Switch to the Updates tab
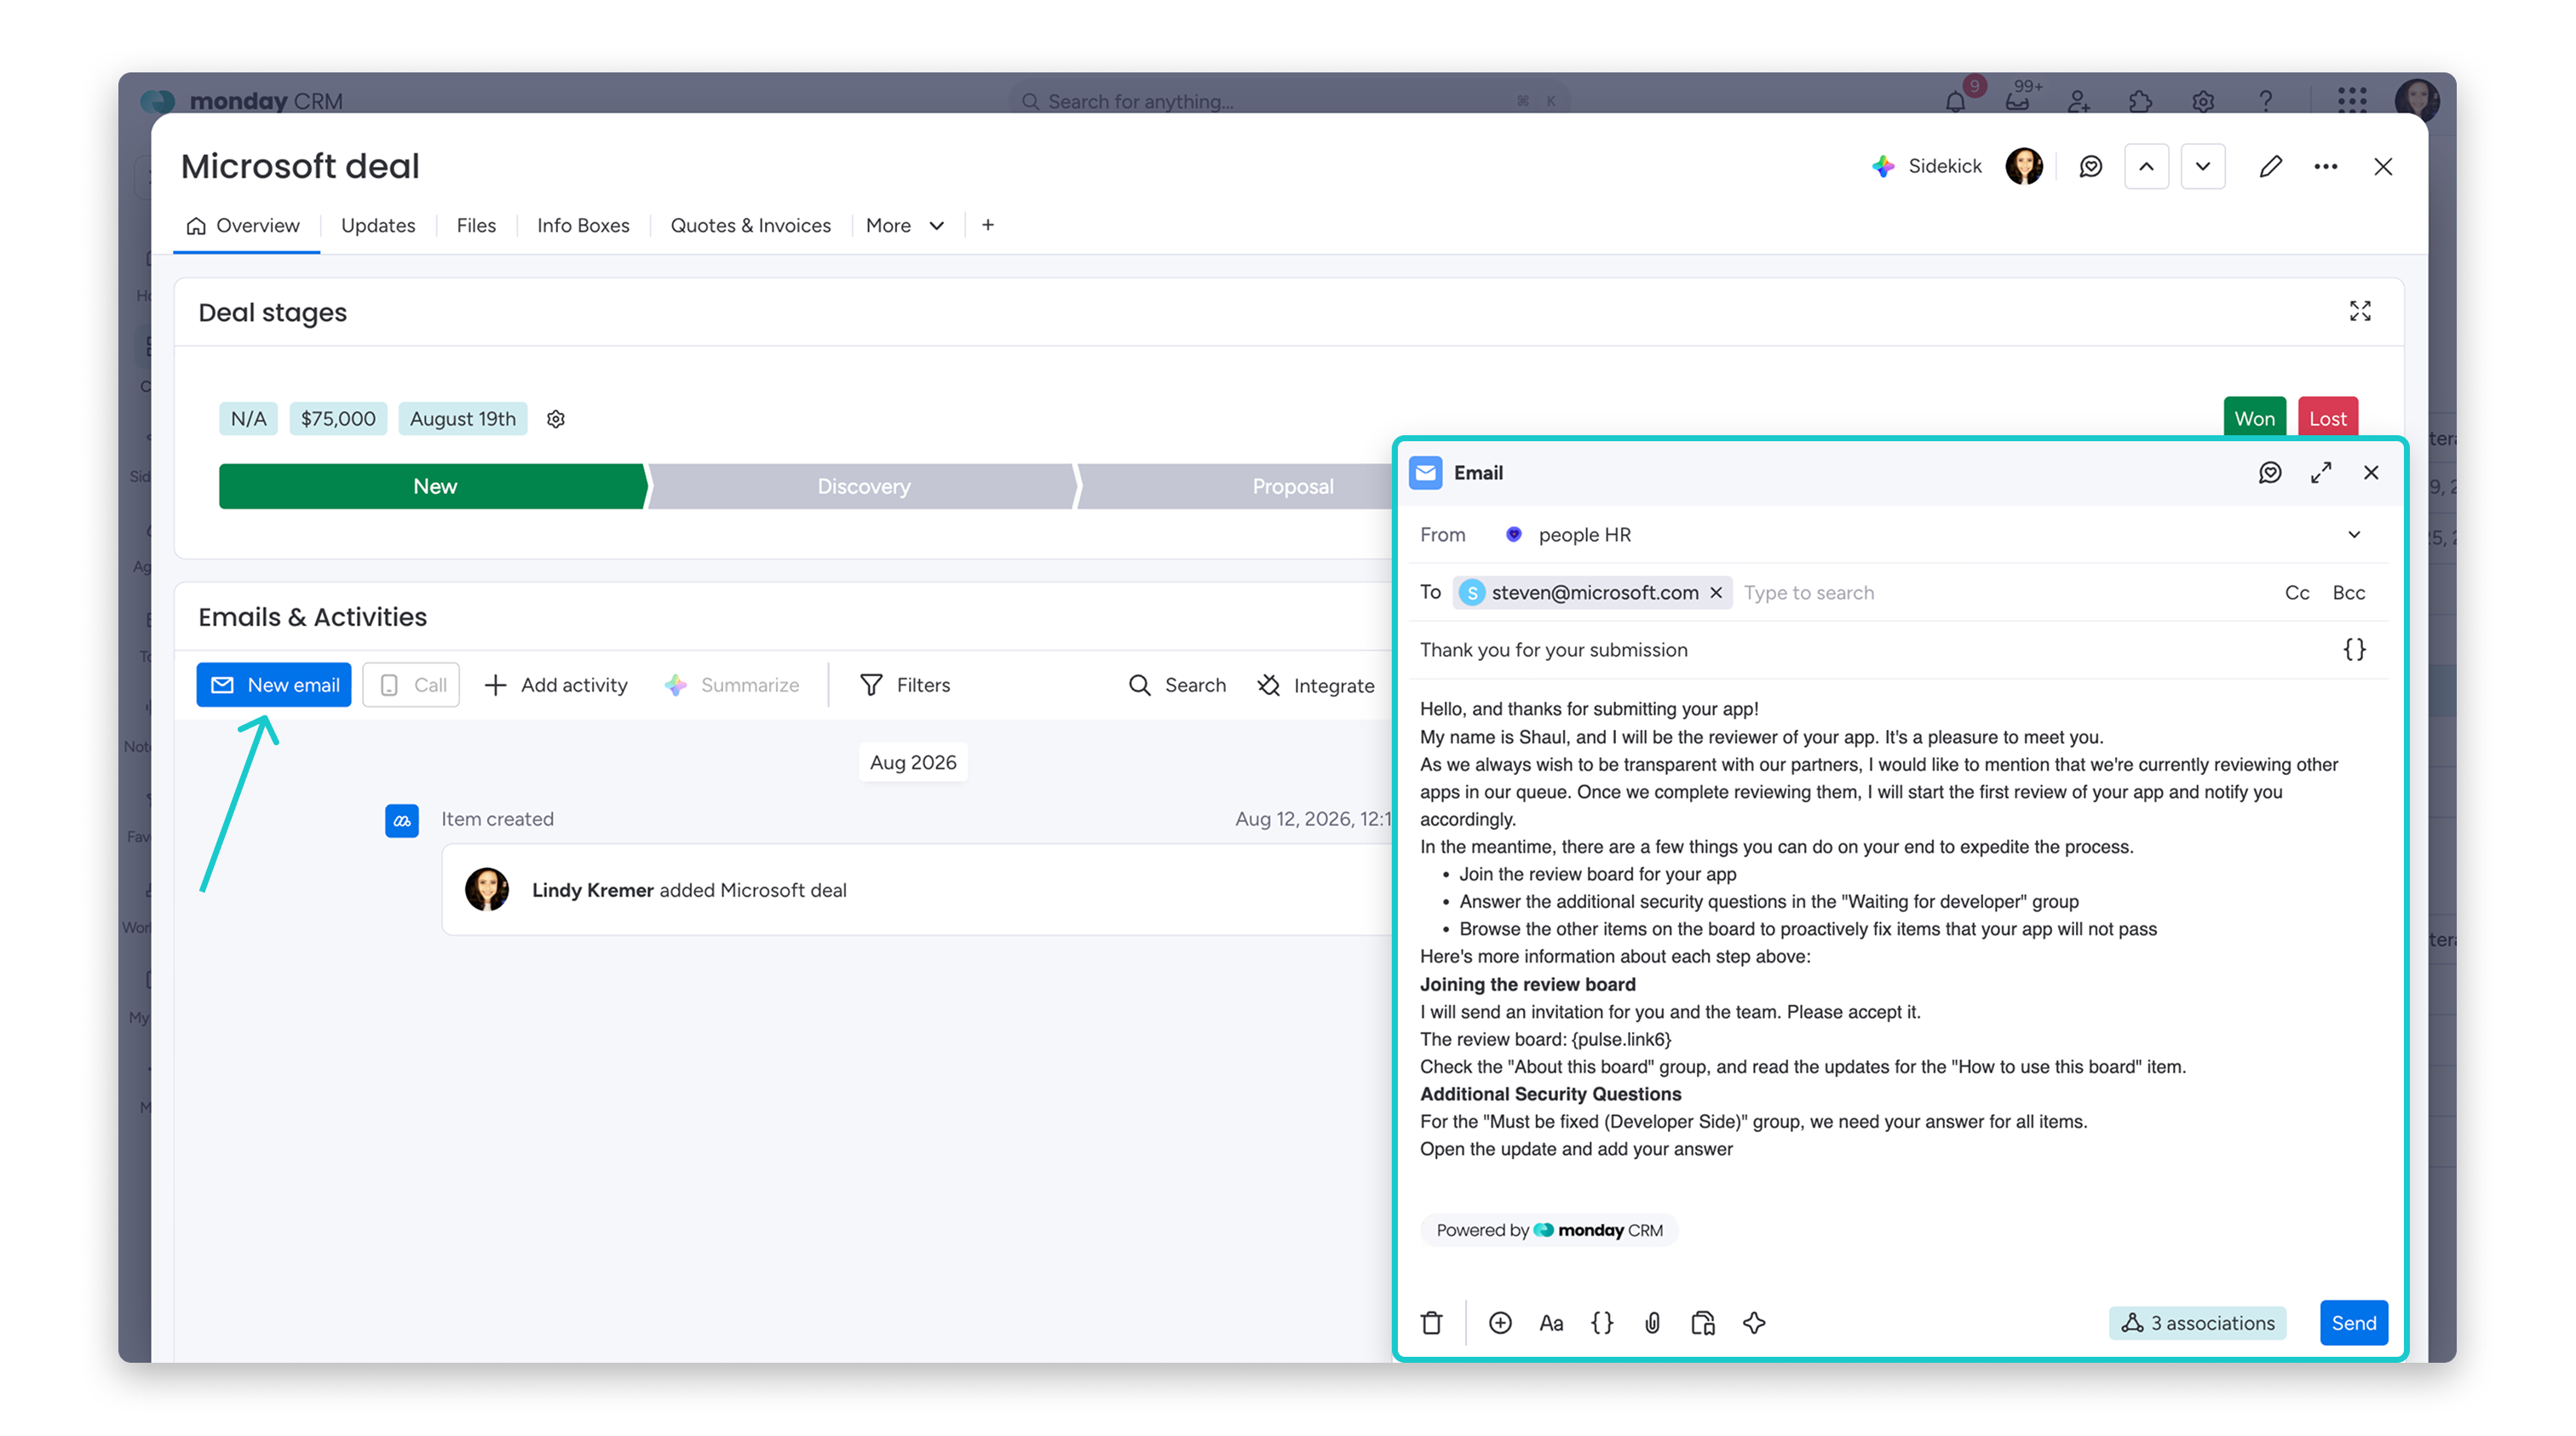This screenshot has height=1436, width=2576. [x=378, y=225]
